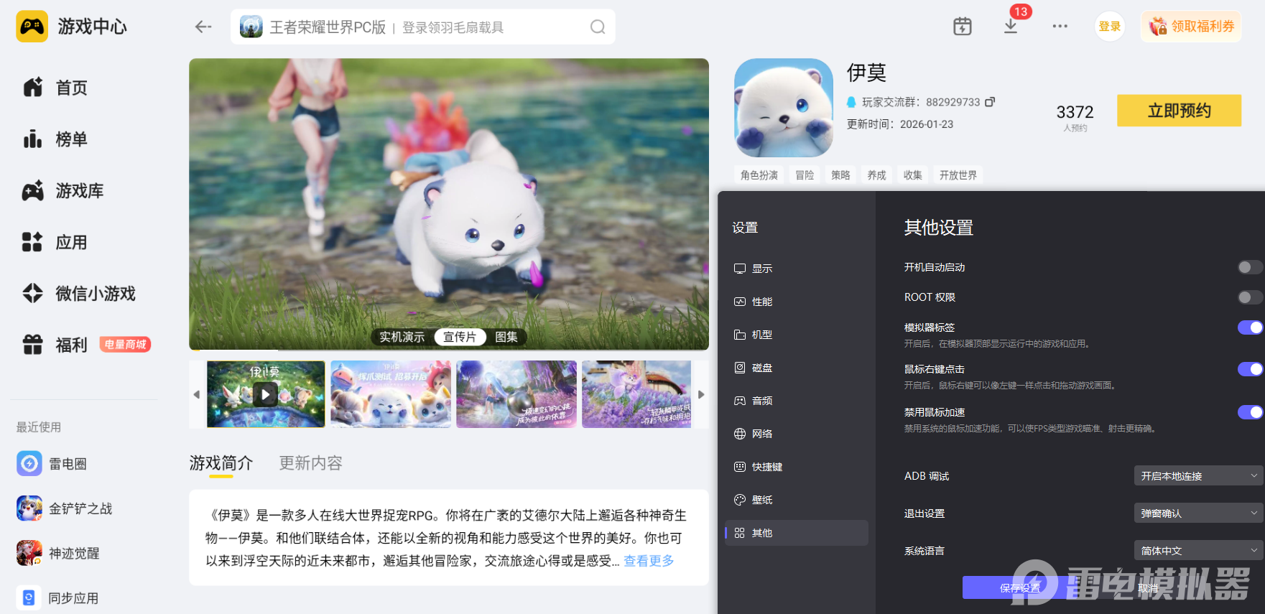Open 退出设置 dropdown
Viewport: 1265px width, 614px height.
click(1198, 513)
